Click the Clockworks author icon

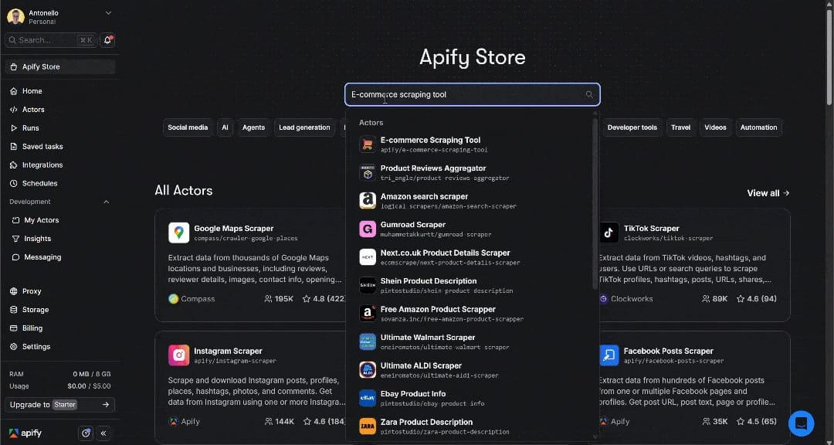tap(603, 299)
